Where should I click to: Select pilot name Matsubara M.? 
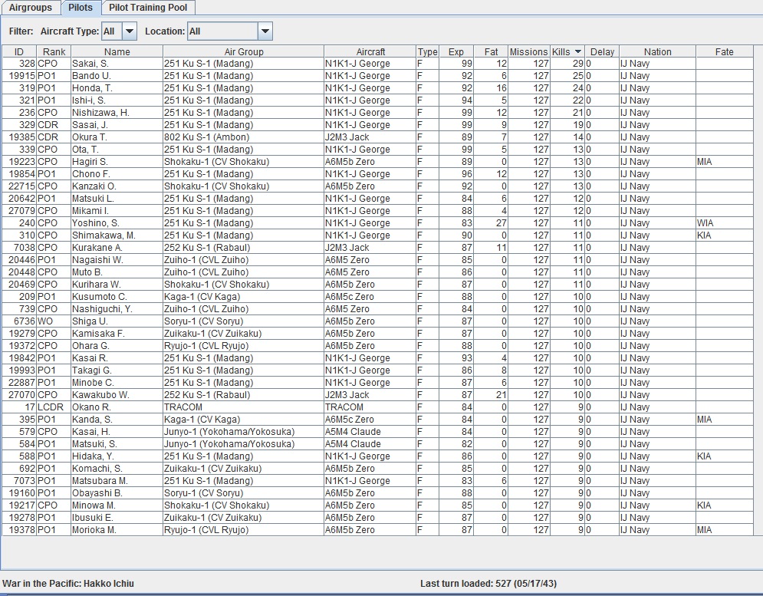click(x=100, y=481)
